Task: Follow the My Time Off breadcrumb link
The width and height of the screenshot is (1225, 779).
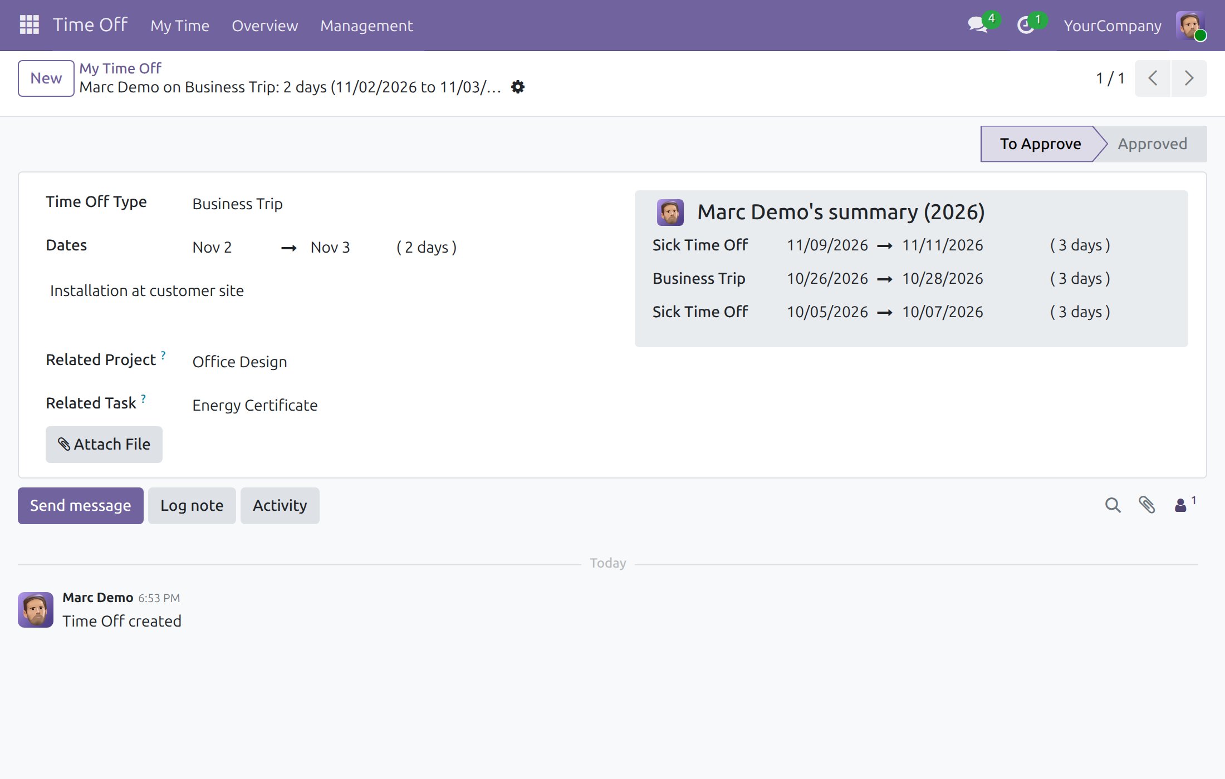Action: tap(120, 68)
